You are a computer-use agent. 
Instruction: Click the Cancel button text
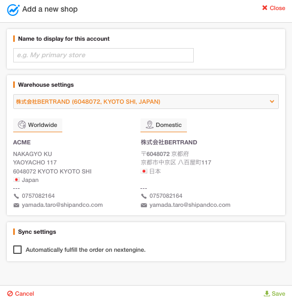click(24, 294)
